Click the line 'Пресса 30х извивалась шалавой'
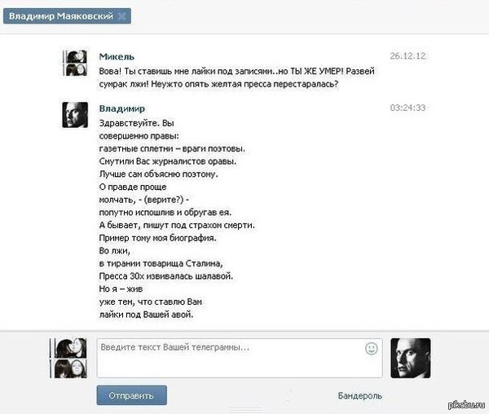This screenshot has width=489, height=414. pyautogui.click(x=166, y=276)
